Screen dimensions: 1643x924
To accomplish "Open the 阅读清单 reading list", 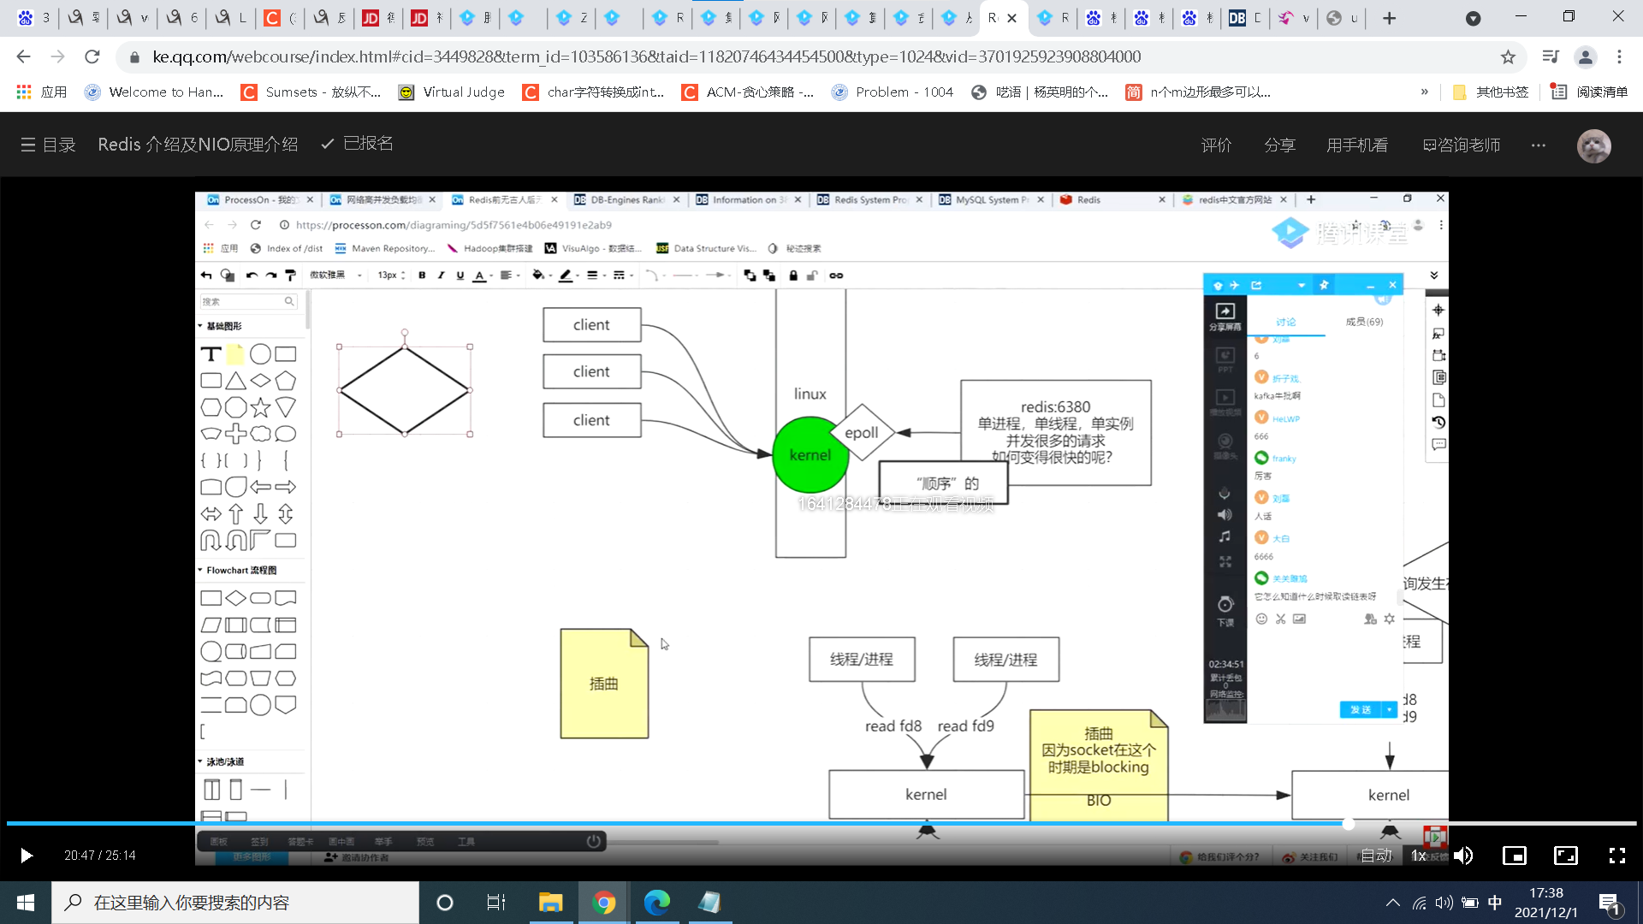I will (1590, 92).
